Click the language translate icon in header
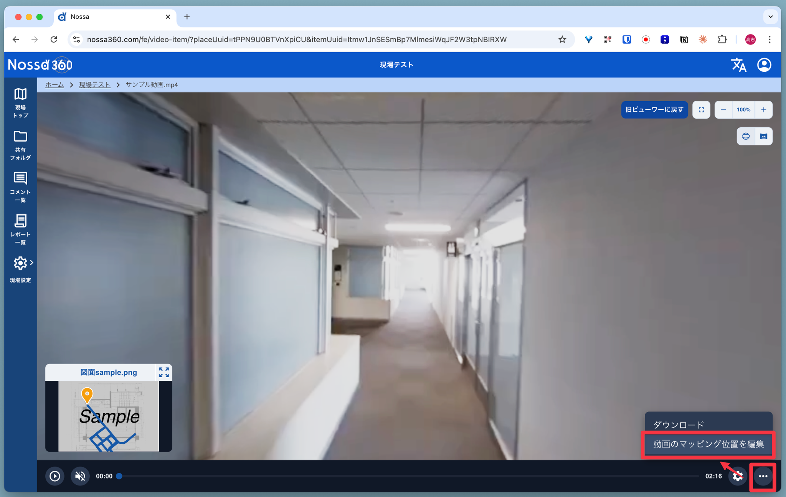The image size is (786, 497). (x=738, y=65)
